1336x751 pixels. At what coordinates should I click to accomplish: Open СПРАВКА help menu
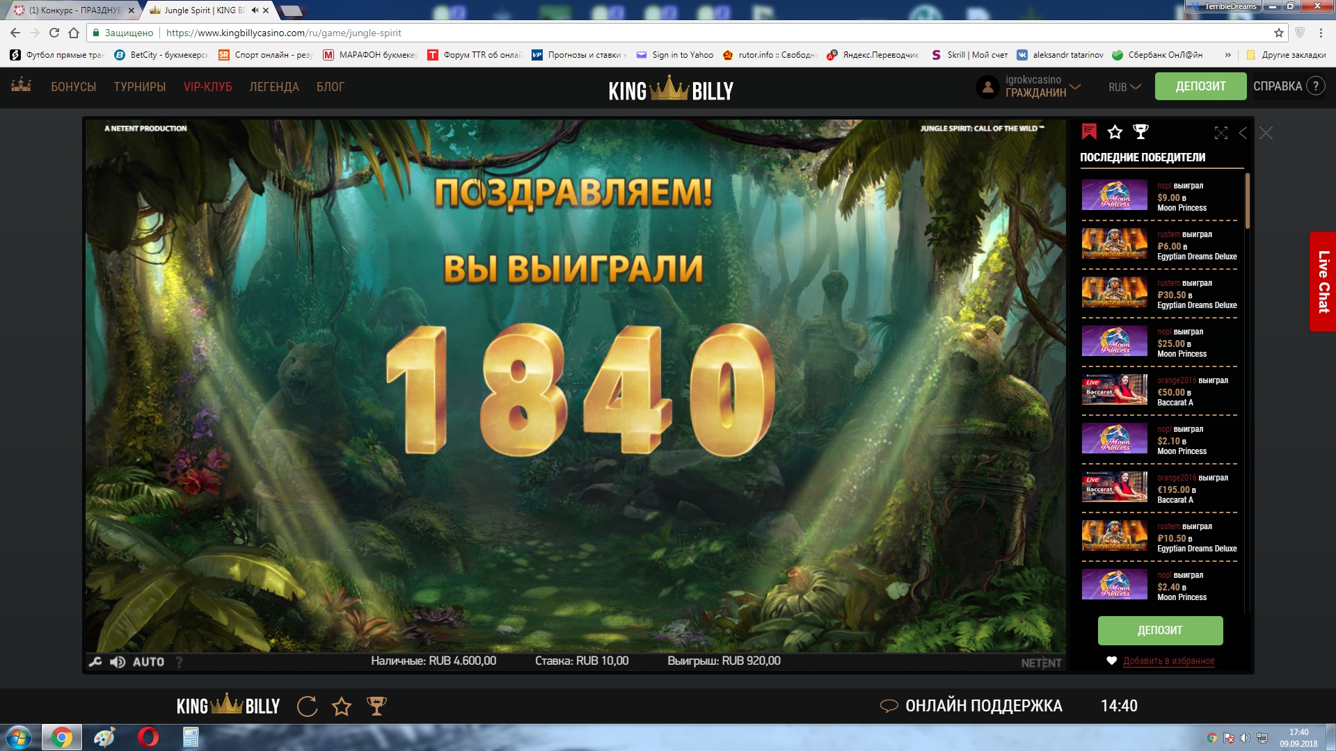[1288, 86]
